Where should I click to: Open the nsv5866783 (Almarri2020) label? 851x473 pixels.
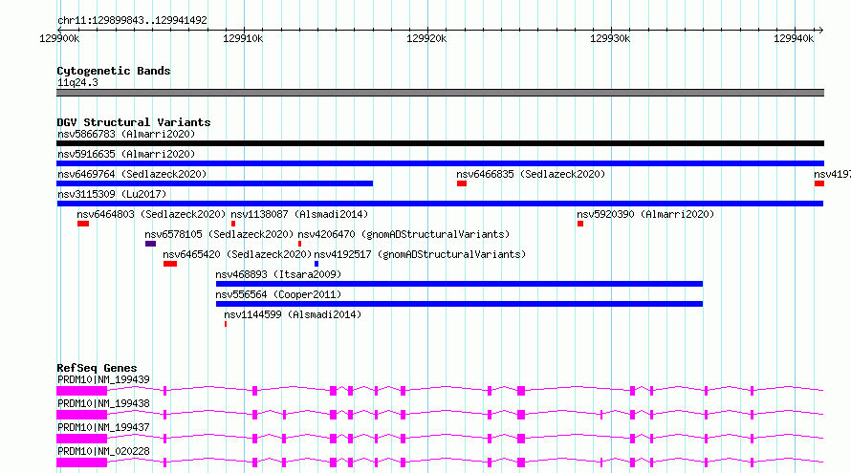click(x=126, y=134)
